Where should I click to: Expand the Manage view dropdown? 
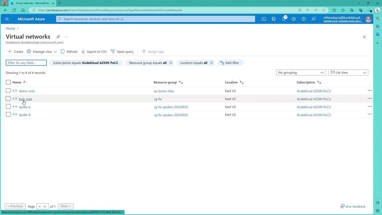(x=42, y=52)
